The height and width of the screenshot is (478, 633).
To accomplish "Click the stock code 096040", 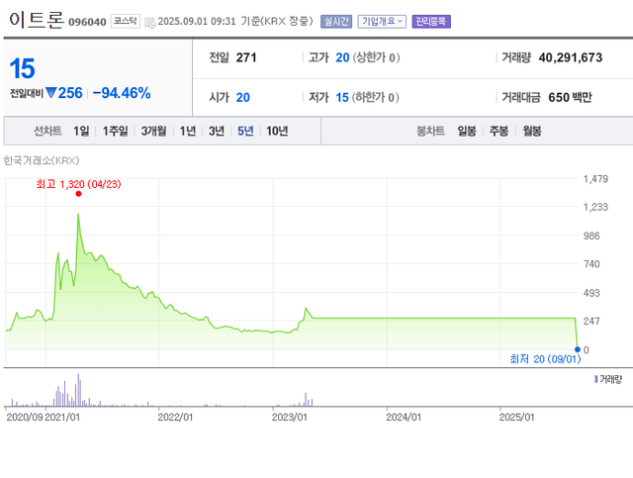I will (87, 22).
